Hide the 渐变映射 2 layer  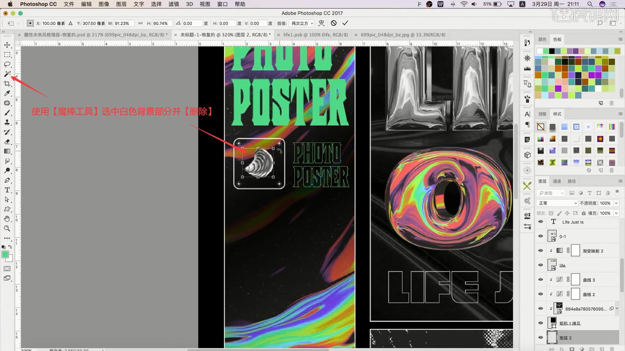coord(541,251)
